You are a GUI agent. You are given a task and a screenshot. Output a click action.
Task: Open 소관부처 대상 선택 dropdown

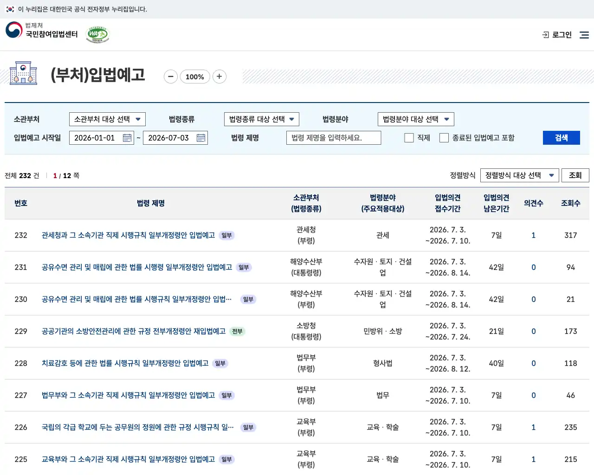pos(107,119)
